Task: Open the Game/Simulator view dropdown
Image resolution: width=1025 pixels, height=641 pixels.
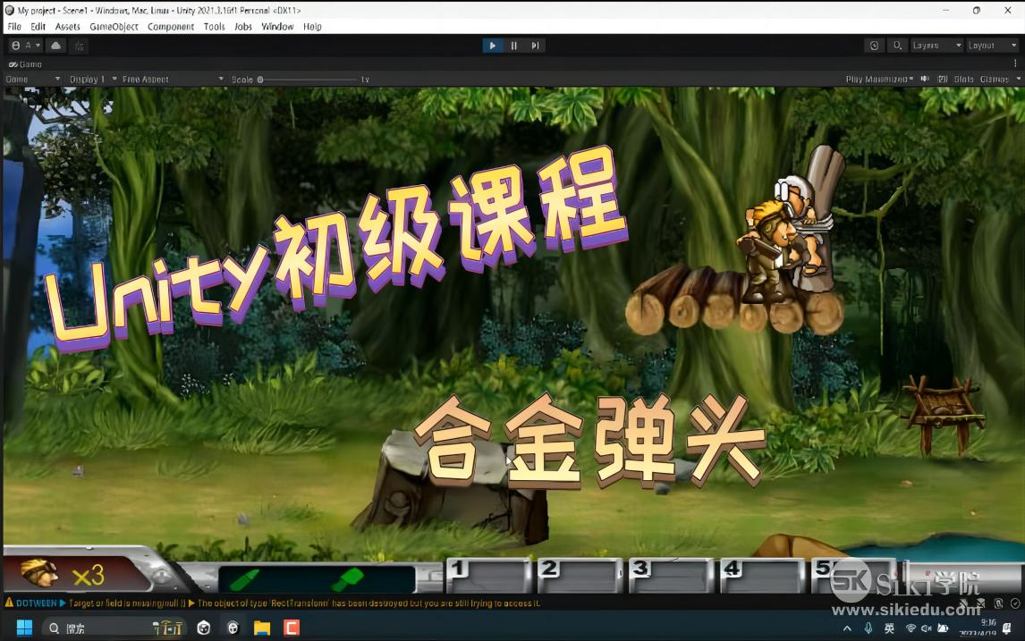Action: pos(33,79)
